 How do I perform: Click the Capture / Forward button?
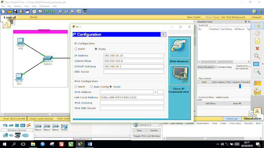[241, 82]
